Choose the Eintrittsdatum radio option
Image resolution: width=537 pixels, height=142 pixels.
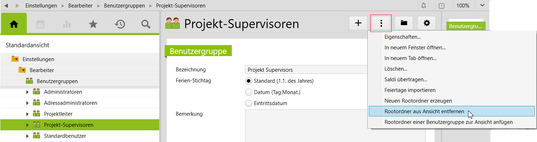pos(249,103)
